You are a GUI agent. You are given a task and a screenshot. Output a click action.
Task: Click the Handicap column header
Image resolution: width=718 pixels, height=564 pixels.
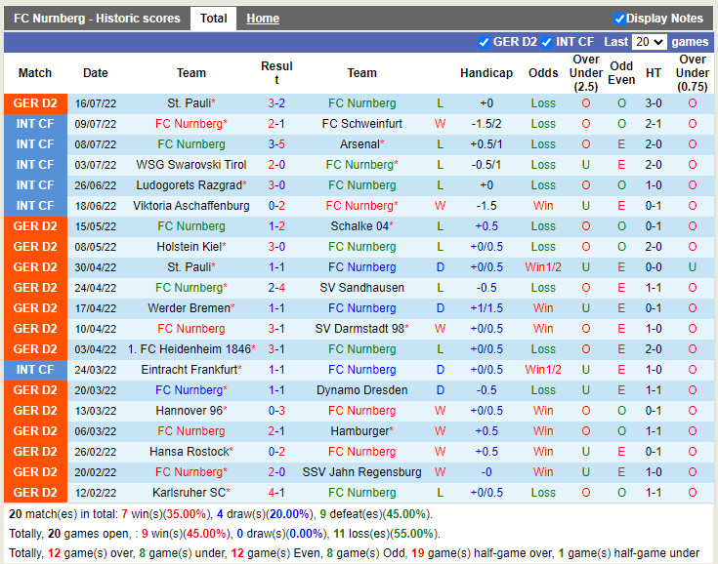(x=486, y=73)
